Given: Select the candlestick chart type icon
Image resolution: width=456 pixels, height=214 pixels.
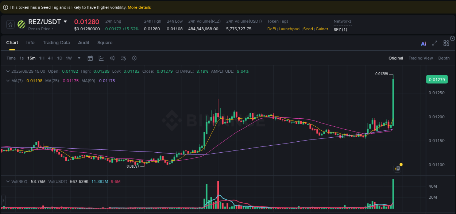Looking at the screenshot, I should coord(112,58).
